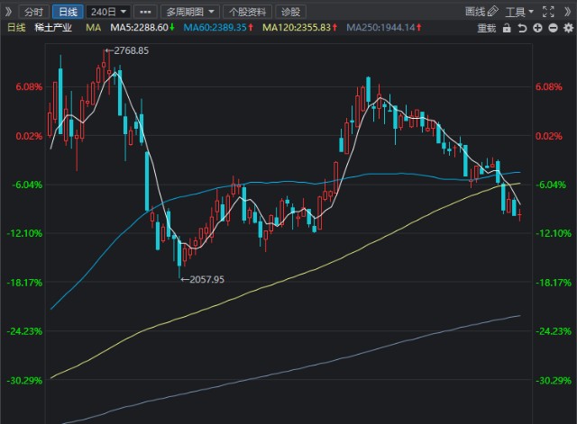
Task: Zoom out with the minus circle icon
Action: click(x=553, y=28)
